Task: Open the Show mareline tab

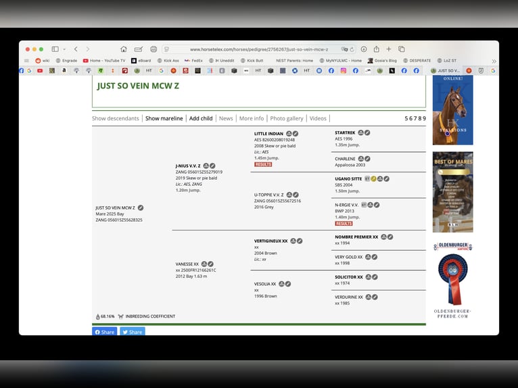Action: click(x=164, y=118)
